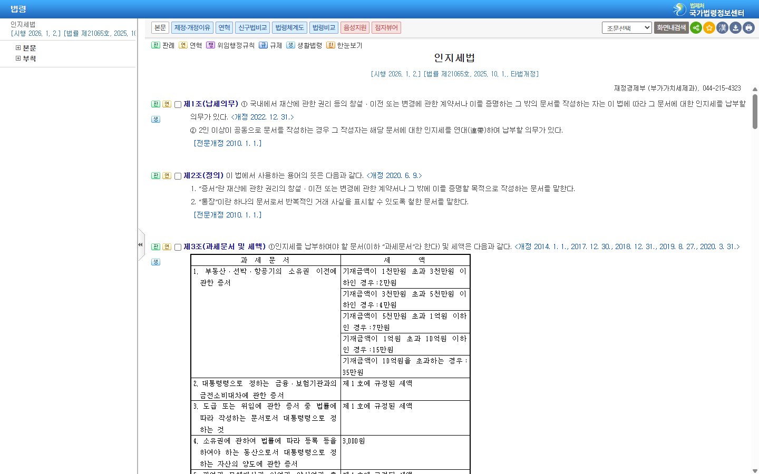Screen dimensions: 759x474
Task: Select the 본문 tab
Action: 160,27
